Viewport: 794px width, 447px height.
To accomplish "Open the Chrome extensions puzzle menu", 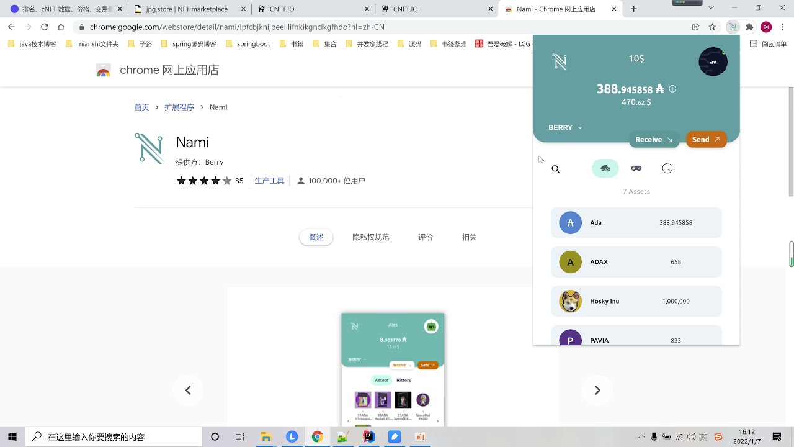I will coord(749,27).
